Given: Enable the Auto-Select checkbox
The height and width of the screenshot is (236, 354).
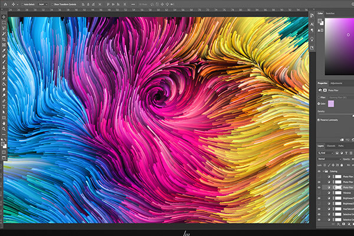Looking at the screenshot, I should (x=22, y=4).
